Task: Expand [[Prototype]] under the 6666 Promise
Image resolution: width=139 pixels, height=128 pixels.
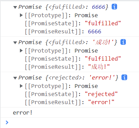Action: 21,15
